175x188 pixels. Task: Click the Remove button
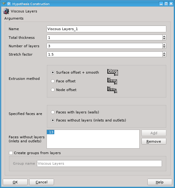[154, 141]
